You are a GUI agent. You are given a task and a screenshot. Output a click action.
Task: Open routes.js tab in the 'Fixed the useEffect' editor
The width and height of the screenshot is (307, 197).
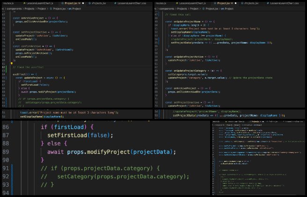pos(8,3)
